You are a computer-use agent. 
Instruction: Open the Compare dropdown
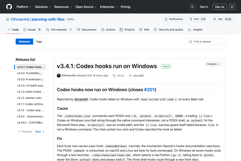213,64
